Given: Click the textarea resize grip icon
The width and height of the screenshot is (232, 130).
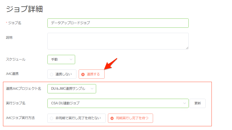Looking at the screenshot, I should coord(187,48).
